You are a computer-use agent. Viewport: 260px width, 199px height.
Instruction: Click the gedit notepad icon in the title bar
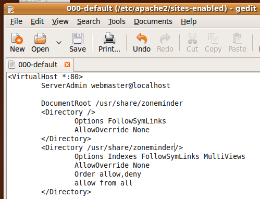11,9
